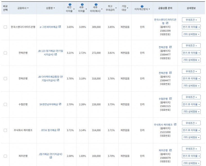The width and height of the screenshot is (206, 166).
Task: Sort by 이자계산방식 column
Action: coord(142,9)
